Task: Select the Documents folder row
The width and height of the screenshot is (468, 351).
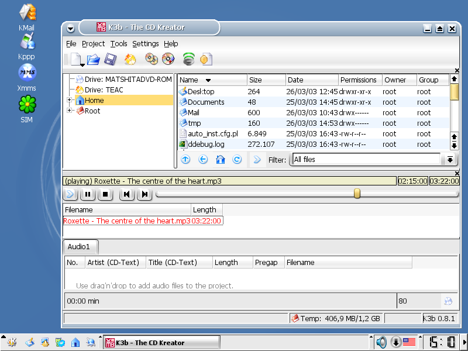Action: tap(314, 102)
